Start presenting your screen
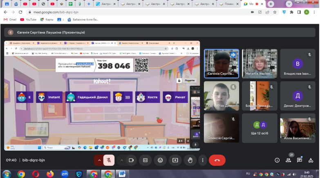Image resolution: width=320 pixels, height=178 pixels. coord(175,160)
